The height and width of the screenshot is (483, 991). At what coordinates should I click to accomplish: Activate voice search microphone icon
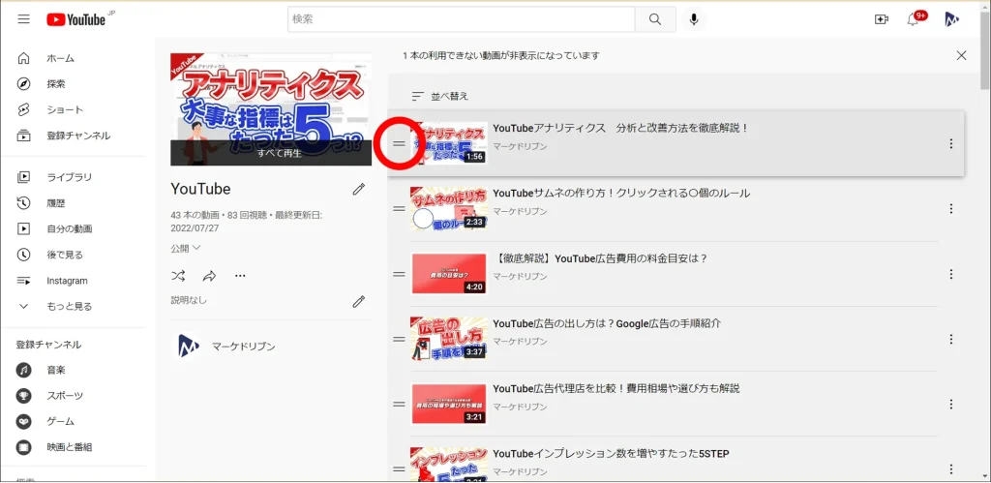(x=694, y=19)
